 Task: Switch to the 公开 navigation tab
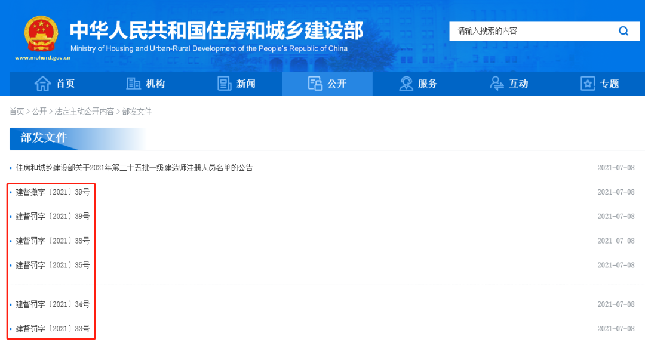click(x=327, y=84)
